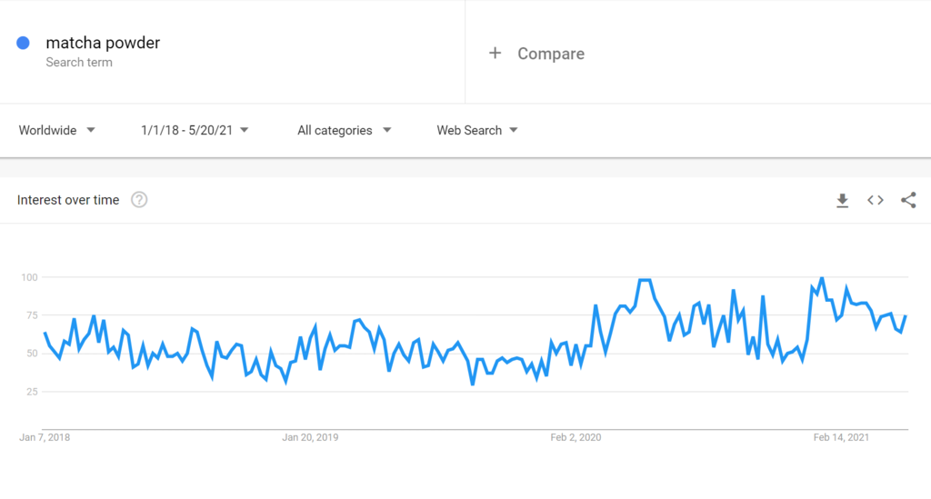Open the Interest over time help tooltip
The image size is (931, 499).
(x=139, y=200)
